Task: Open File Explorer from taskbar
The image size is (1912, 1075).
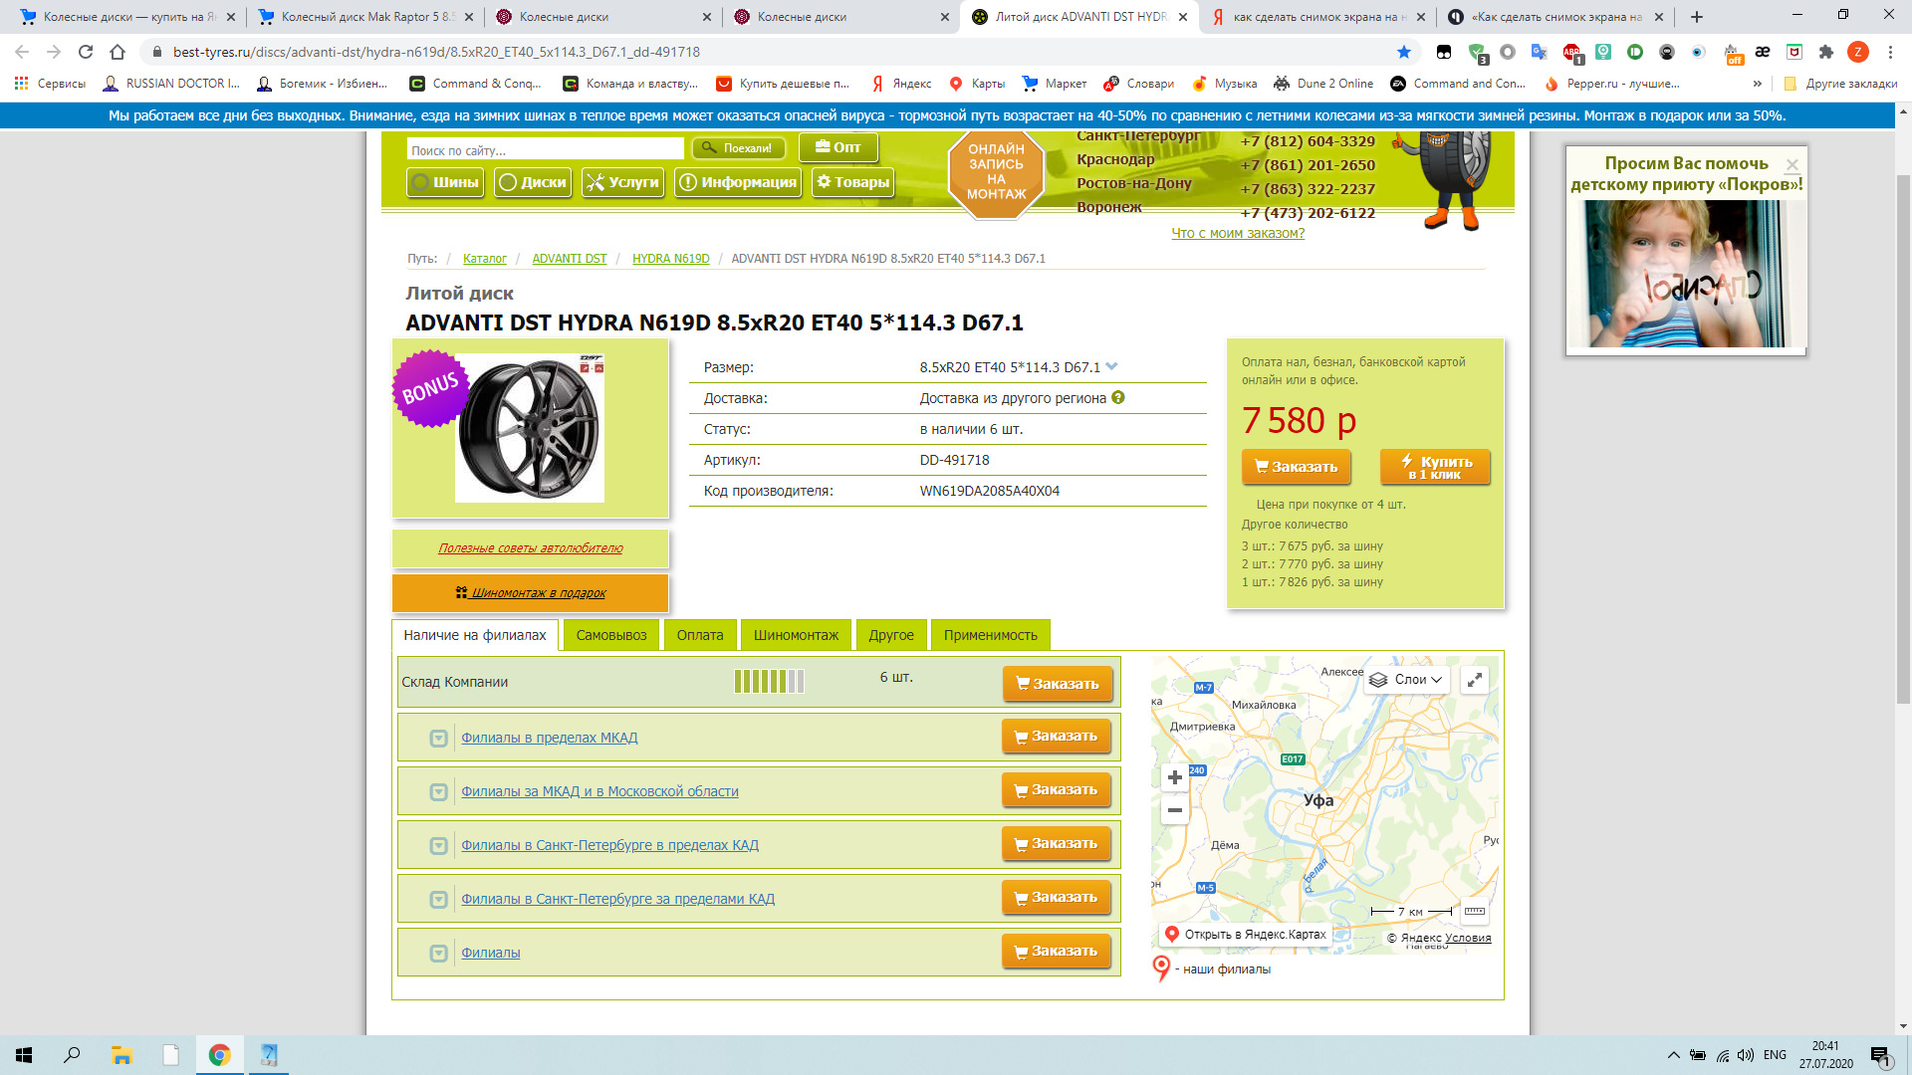Action: tap(121, 1055)
